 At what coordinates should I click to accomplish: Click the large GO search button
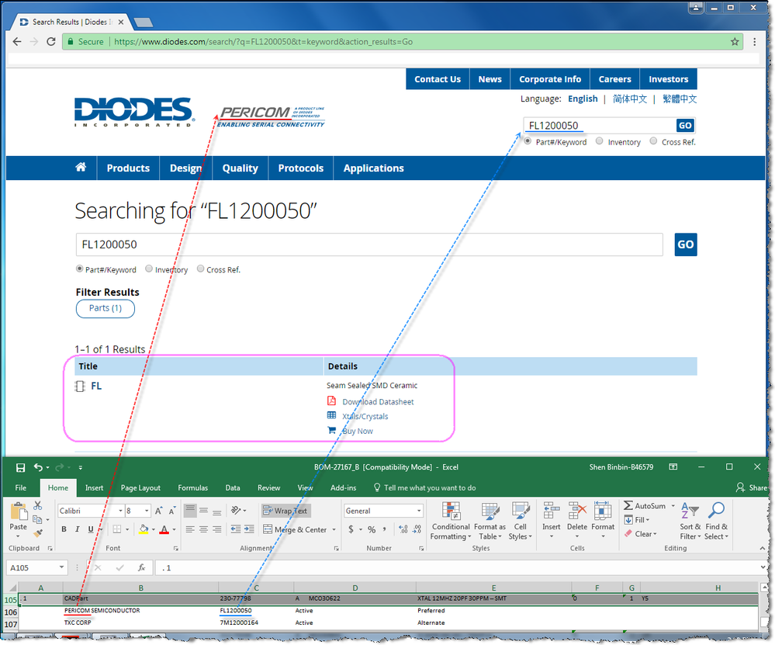pos(686,244)
